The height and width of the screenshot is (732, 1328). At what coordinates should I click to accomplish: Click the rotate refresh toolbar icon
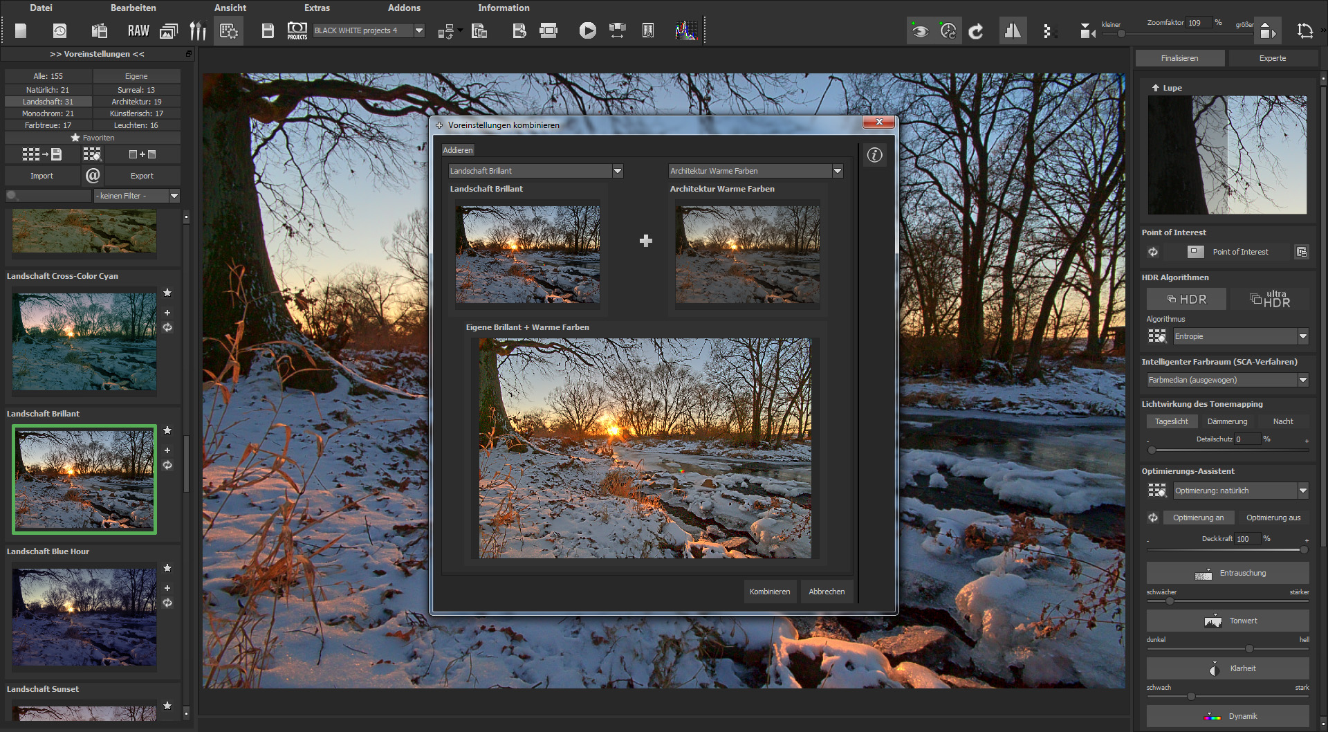tap(976, 30)
